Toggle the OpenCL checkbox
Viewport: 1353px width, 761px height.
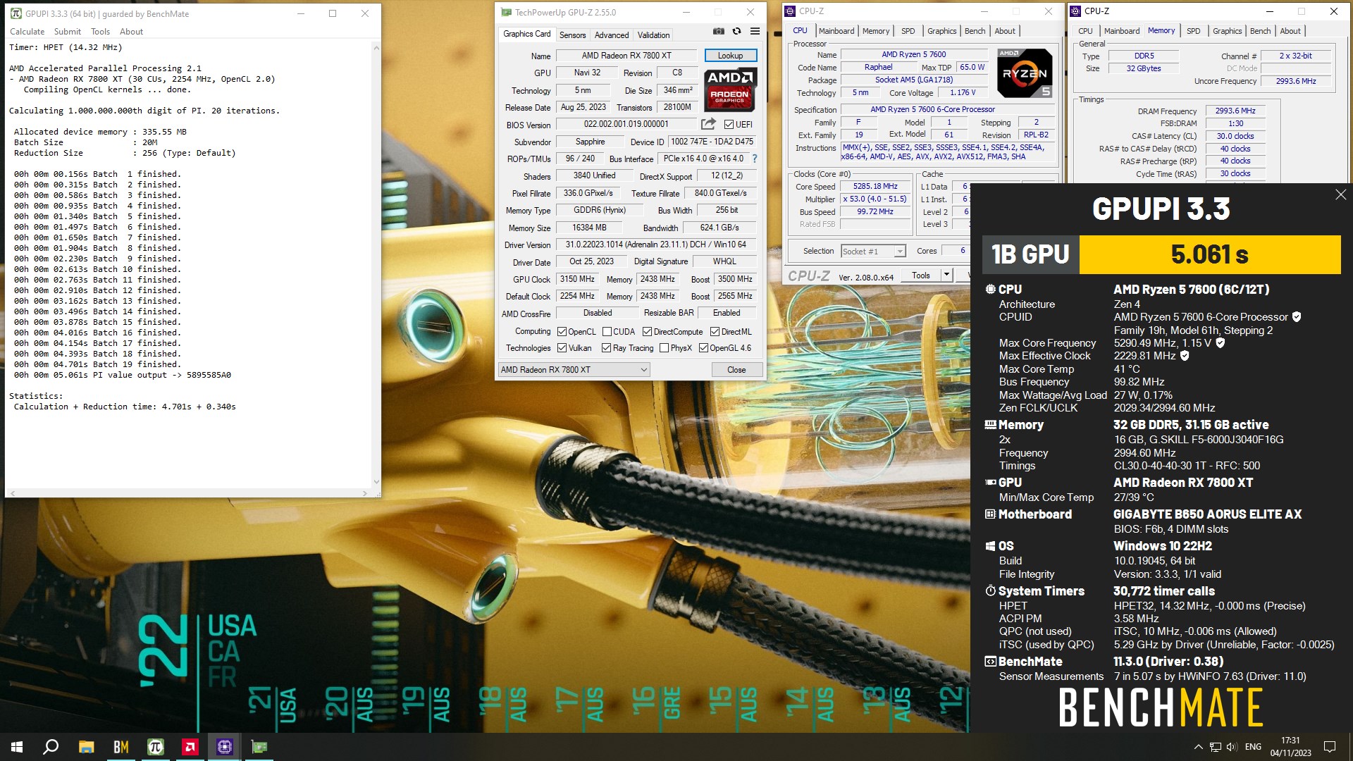point(562,332)
